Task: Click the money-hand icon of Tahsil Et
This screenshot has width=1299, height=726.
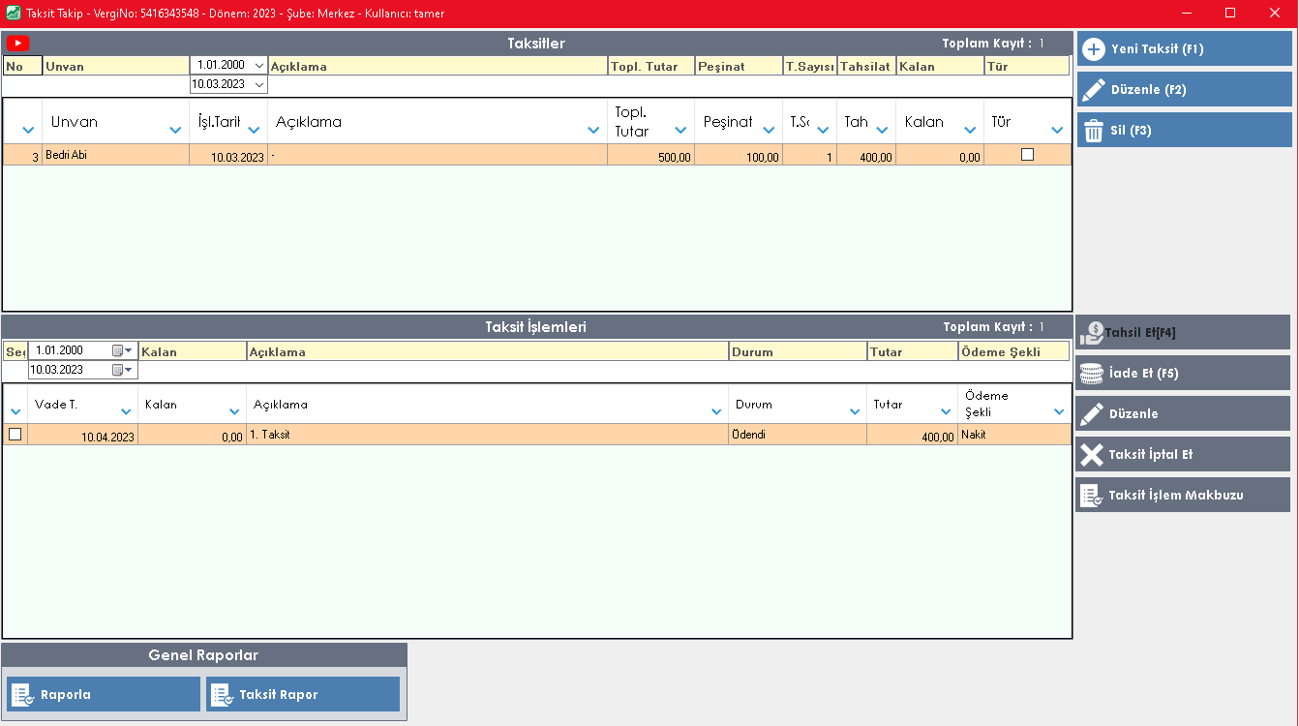Action: click(1092, 333)
